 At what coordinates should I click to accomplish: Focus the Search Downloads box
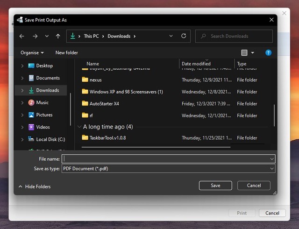[234, 36]
